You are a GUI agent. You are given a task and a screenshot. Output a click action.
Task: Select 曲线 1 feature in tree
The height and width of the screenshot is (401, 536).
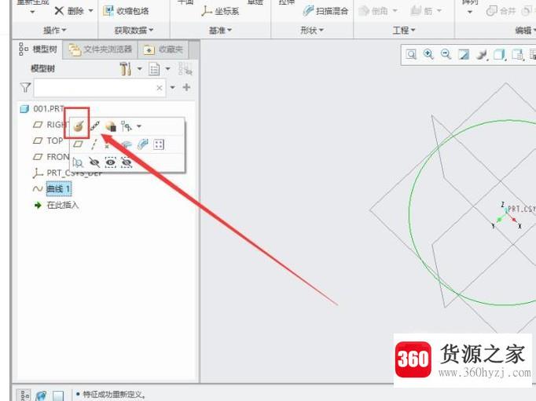tap(52, 188)
